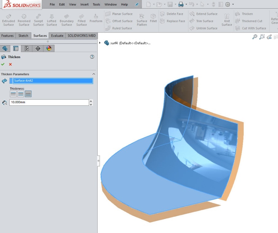Switch to the Features tab
Image resolution: width=278 pixels, height=233 pixels.
click(x=7, y=36)
